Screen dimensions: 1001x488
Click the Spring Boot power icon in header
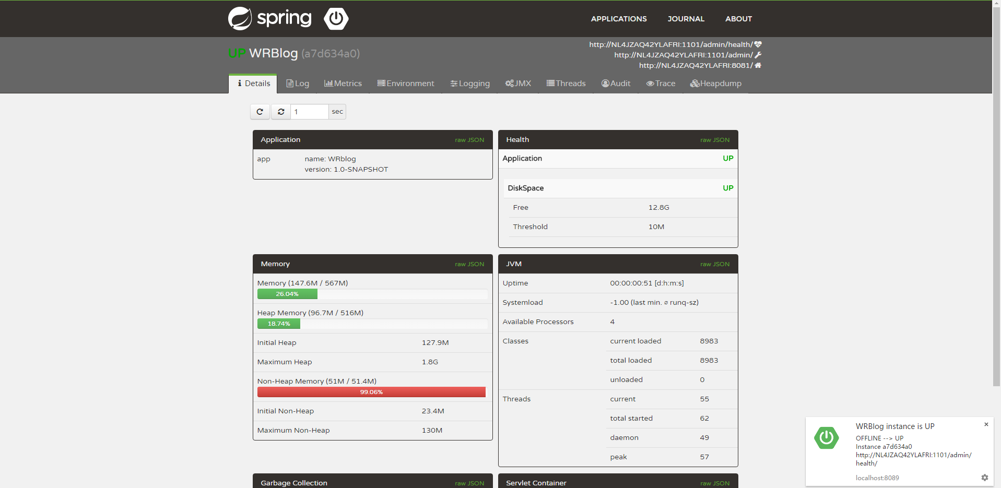click(x=336, y=19)
